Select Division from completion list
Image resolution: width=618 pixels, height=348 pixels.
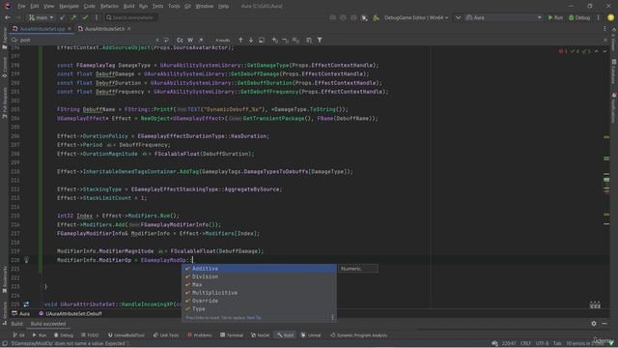click(259, 276)
